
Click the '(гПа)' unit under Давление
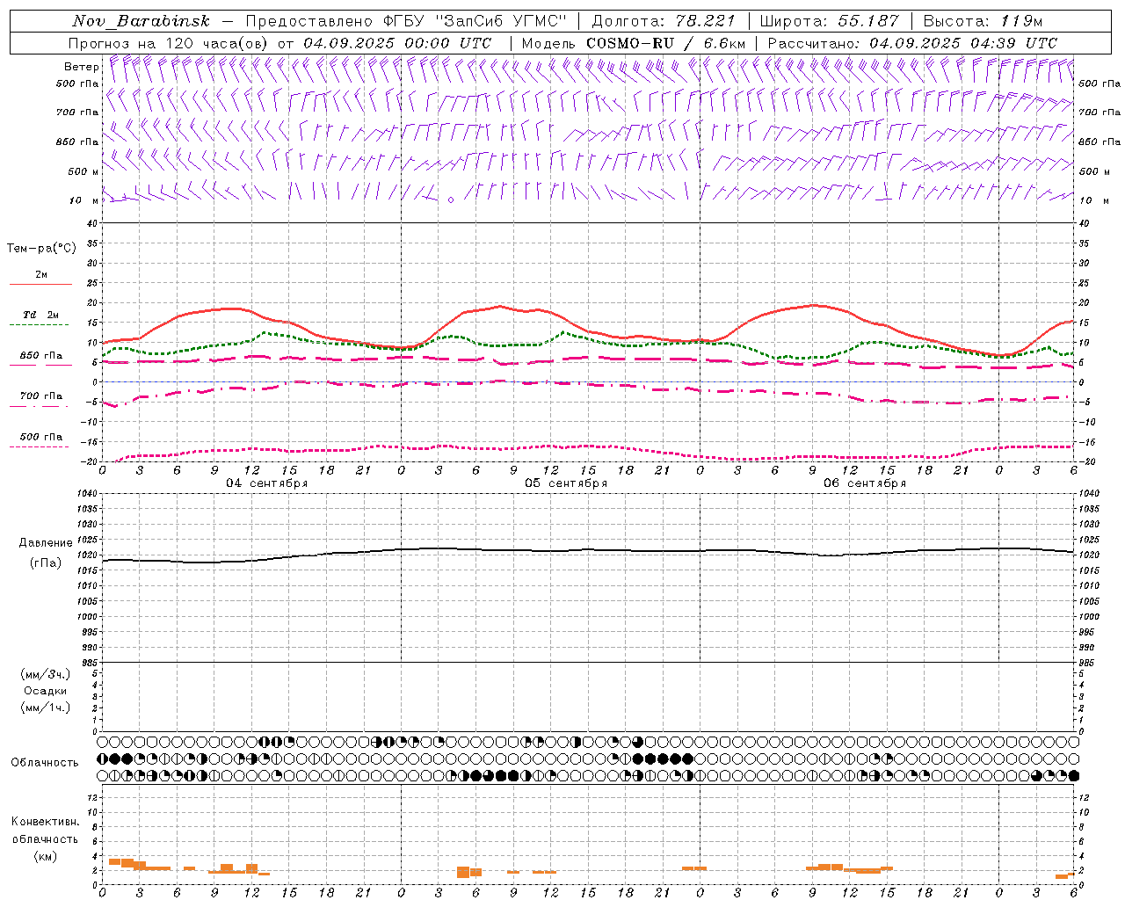(x=46, y=563)
